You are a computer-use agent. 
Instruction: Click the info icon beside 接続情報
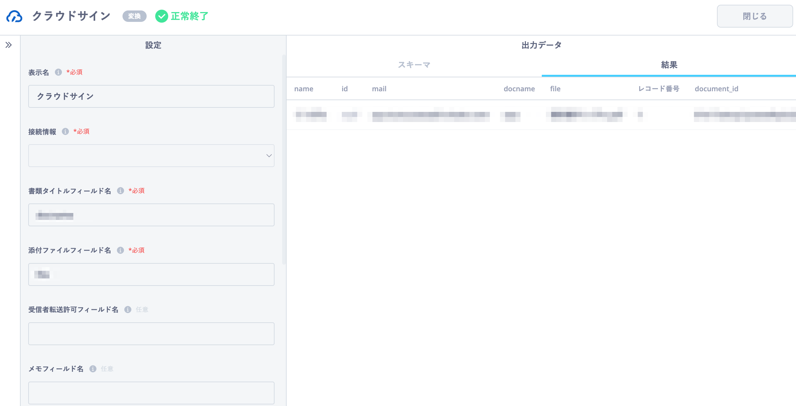click(65, 132)
